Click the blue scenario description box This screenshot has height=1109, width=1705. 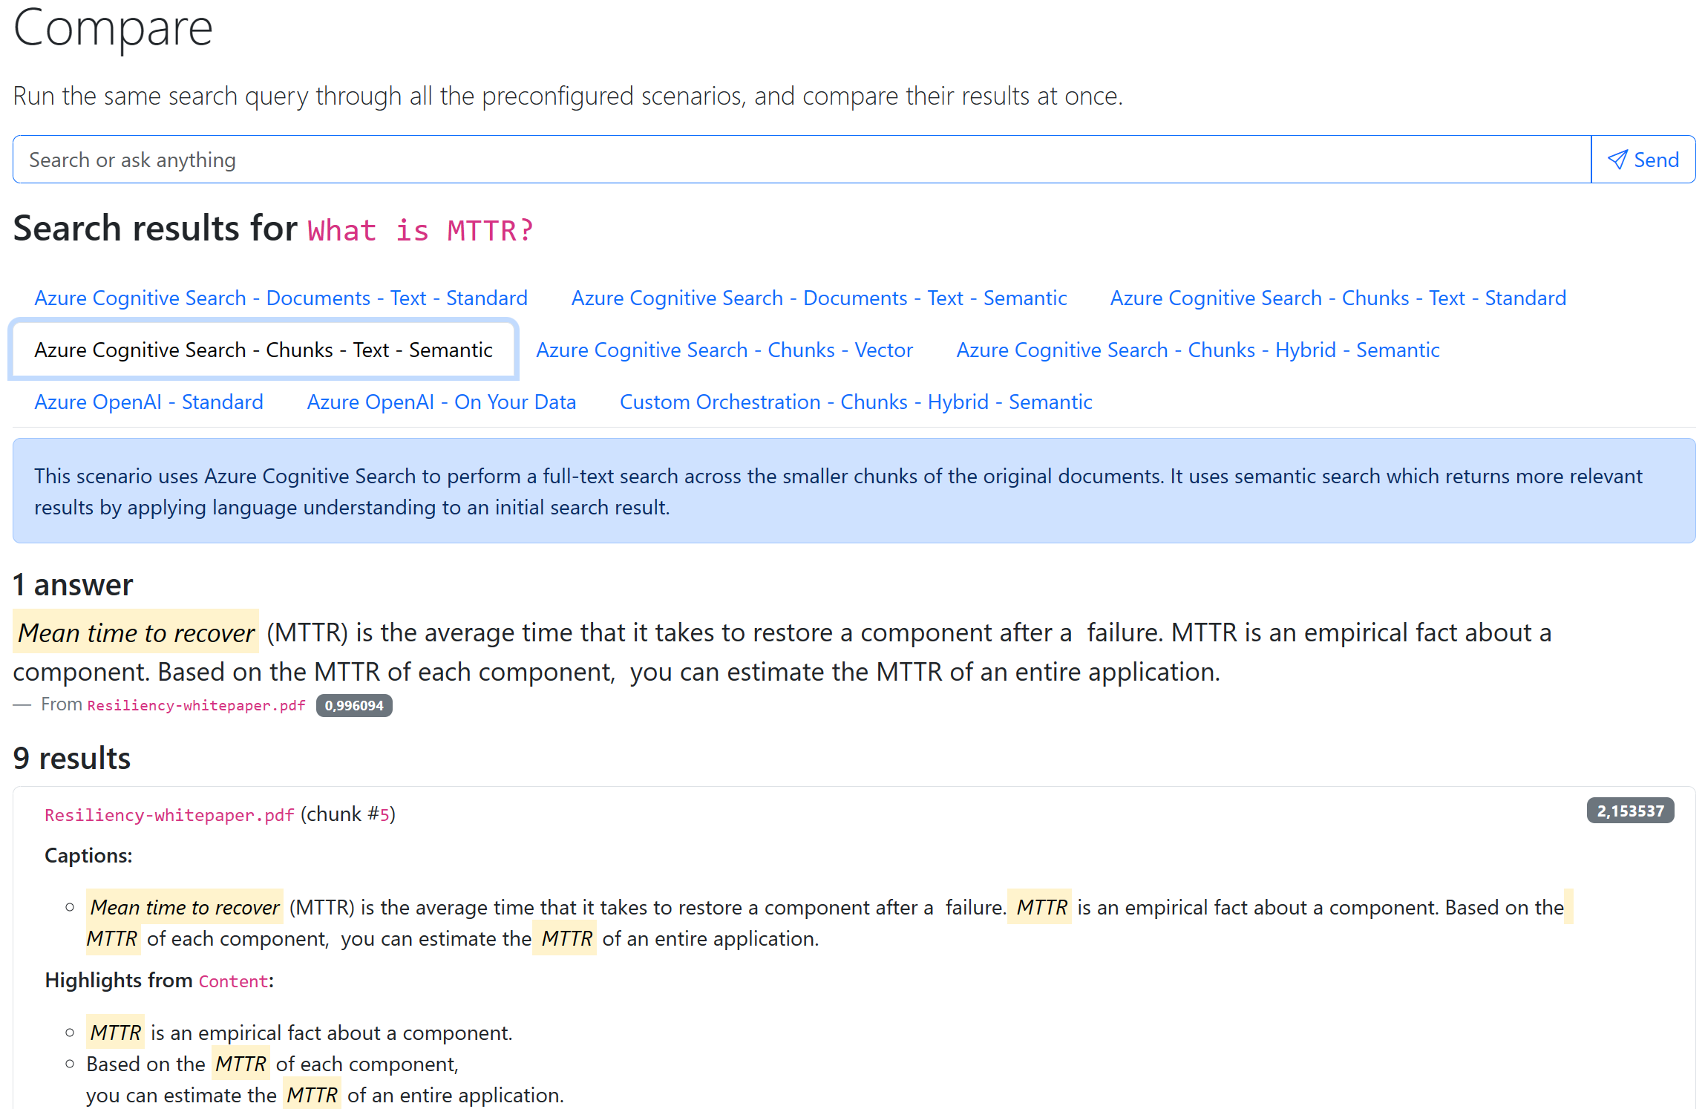point(854,491)
